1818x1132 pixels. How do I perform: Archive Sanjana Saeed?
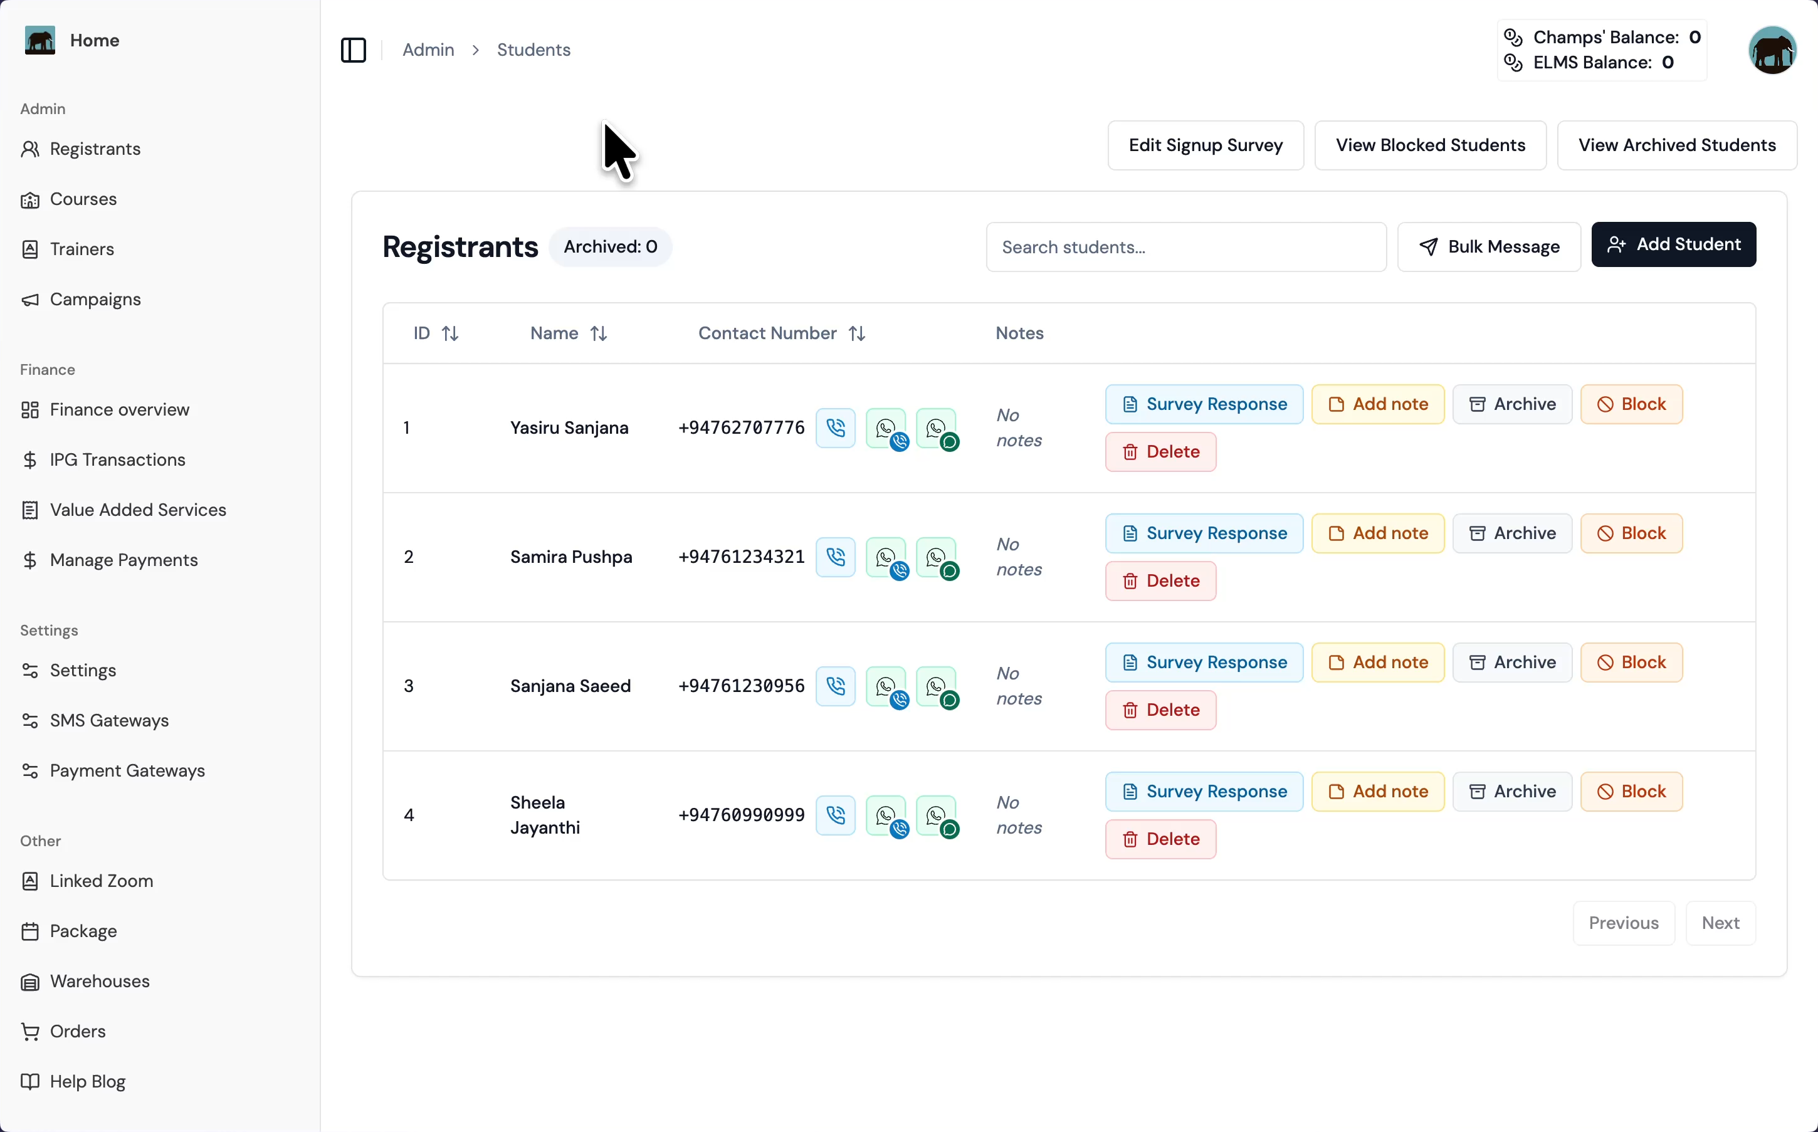(x=1513, y=663)
